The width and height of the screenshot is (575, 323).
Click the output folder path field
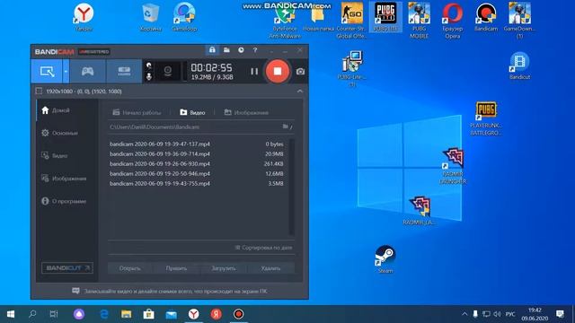(194, 127)
